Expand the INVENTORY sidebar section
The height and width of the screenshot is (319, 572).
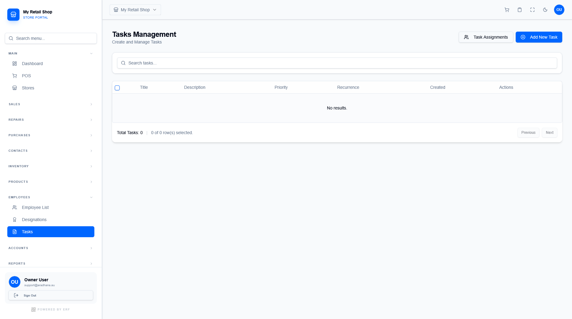pyautogui.click(x=91, y=166)
